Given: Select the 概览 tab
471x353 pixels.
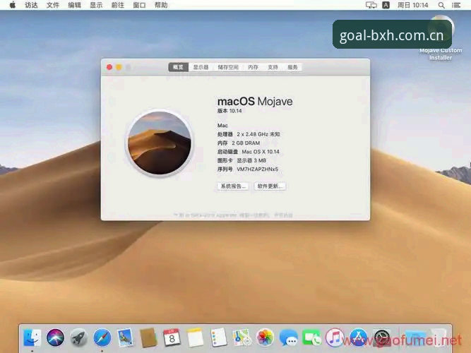Looking at the screenshot, I should pyautogui.click(x=178, y=67).
